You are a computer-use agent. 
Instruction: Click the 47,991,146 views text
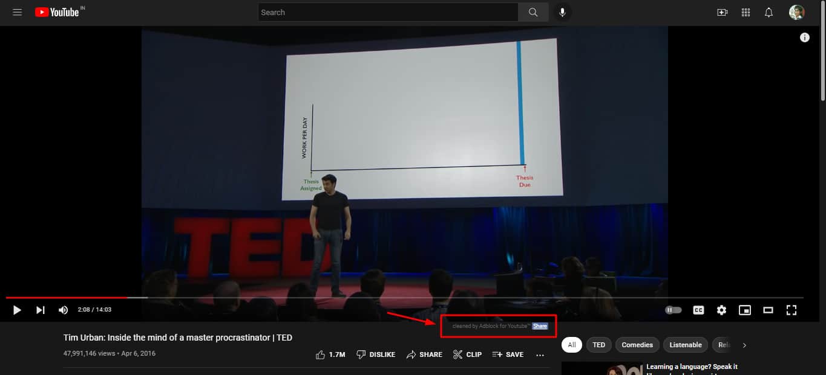[x=89, y=353]
